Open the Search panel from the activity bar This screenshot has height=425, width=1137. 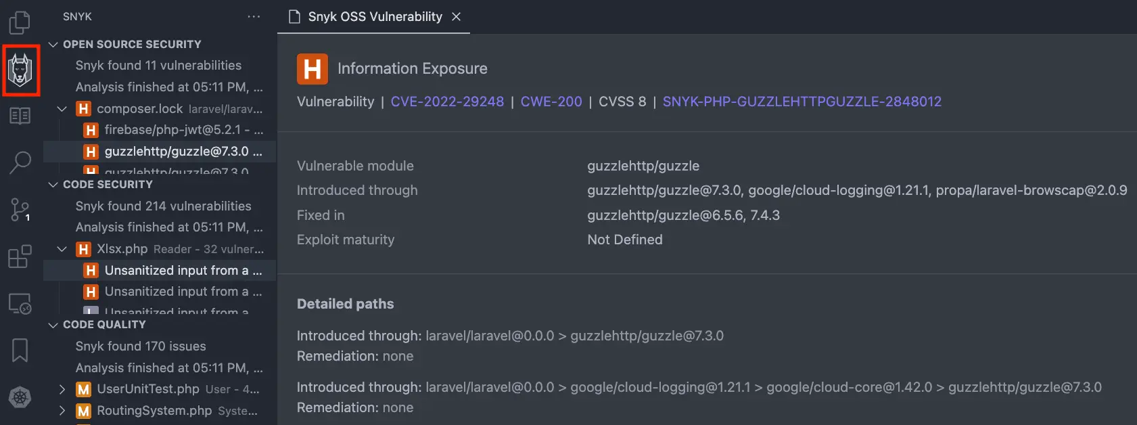point(20,163)
